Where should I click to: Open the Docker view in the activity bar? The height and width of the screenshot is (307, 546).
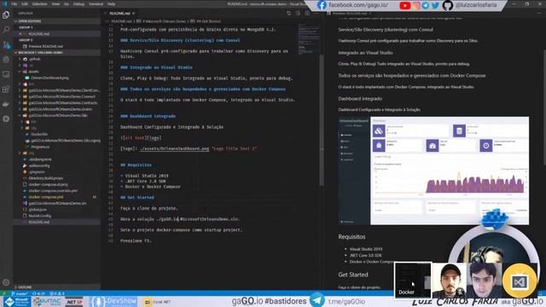pyautogui.click(x=6, y=104)
